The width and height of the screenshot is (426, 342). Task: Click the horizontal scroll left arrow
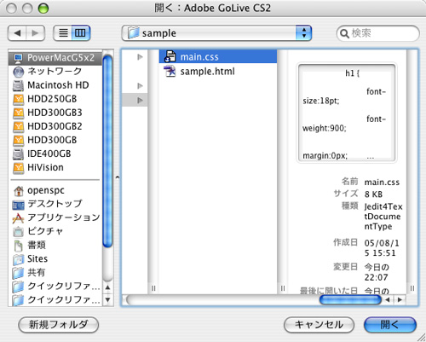[x=388, y=299]
